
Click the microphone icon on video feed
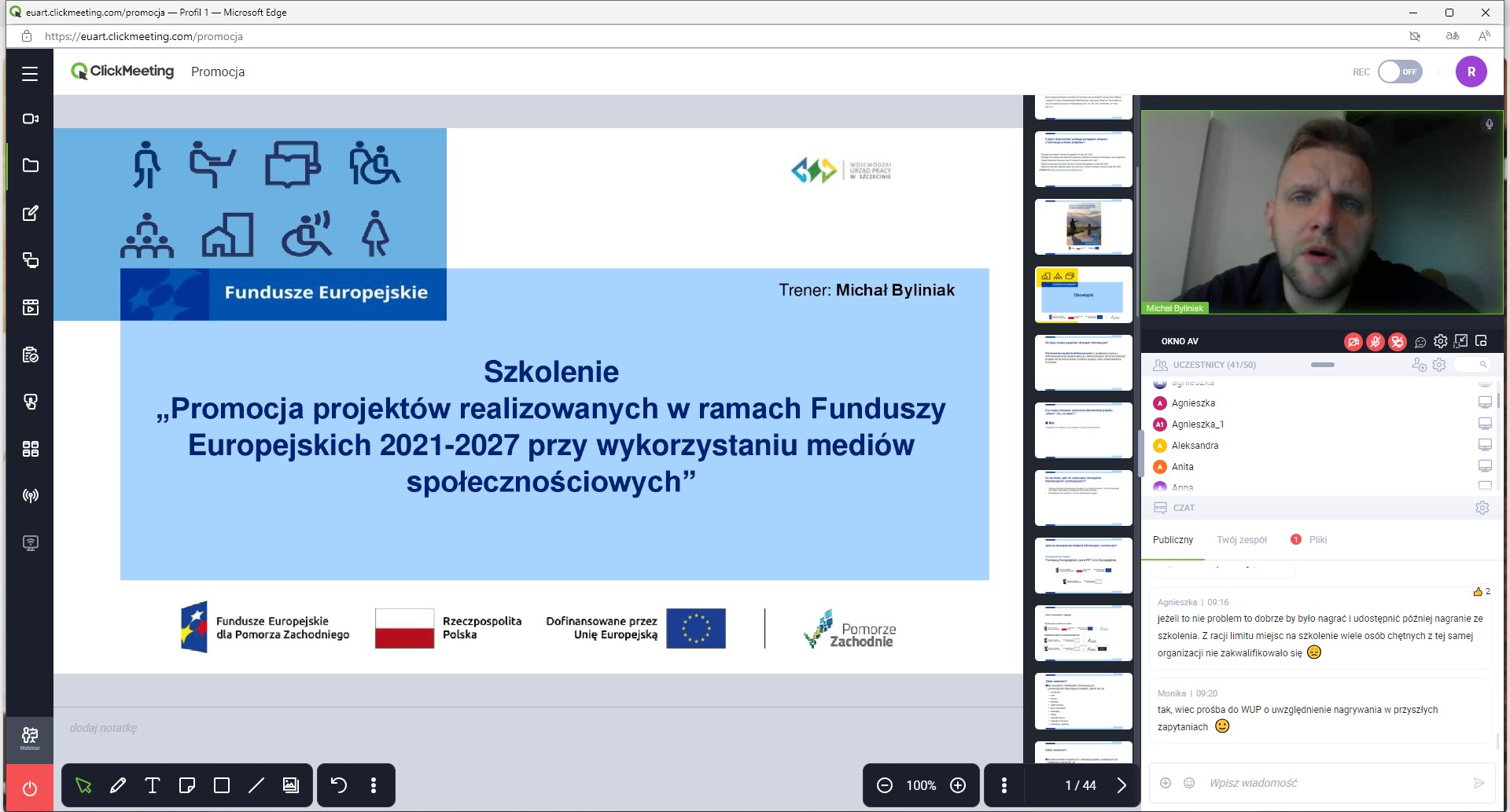(x=1489, y=124)
